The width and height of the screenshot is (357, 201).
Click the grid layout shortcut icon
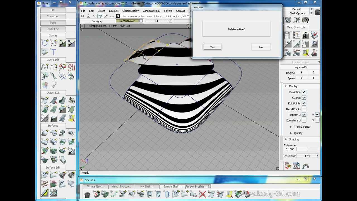pyautogui.click(x=288, y=35)
